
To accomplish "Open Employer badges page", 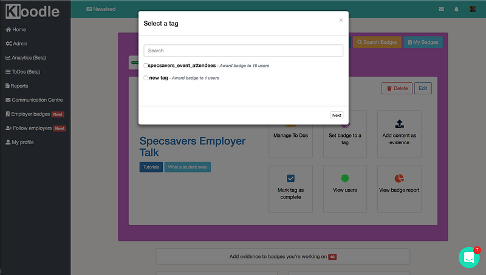I will click(x=35, y=114).
